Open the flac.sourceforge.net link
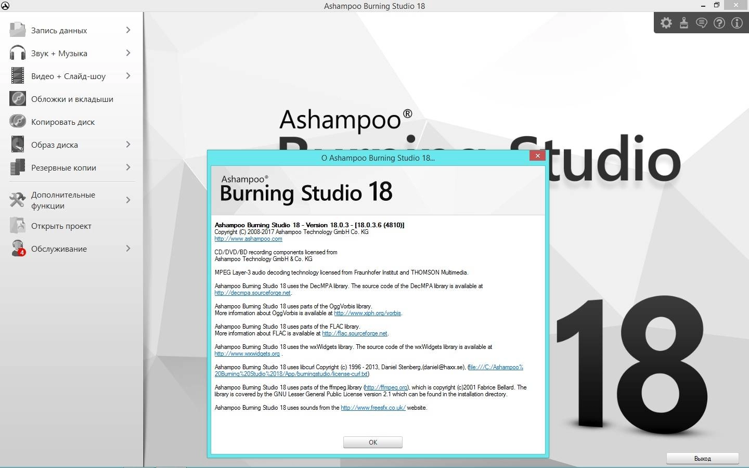 click(x=355, y=333)
